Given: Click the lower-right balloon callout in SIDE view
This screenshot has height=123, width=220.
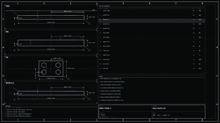Looking at the screenshot, I should tap(89, 50).
